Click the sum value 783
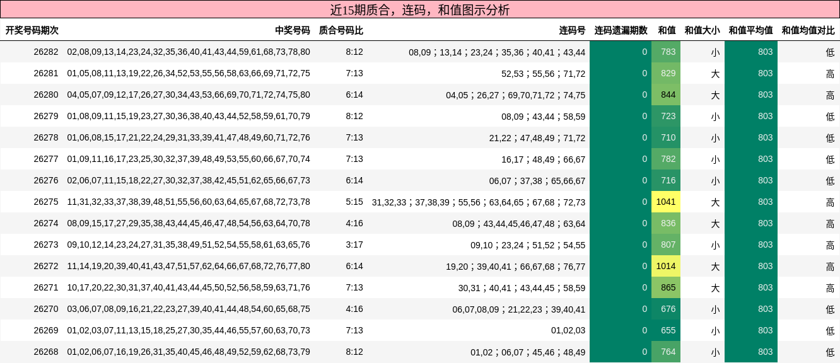The height and width of the screenshot is (363, 840). 666,52
